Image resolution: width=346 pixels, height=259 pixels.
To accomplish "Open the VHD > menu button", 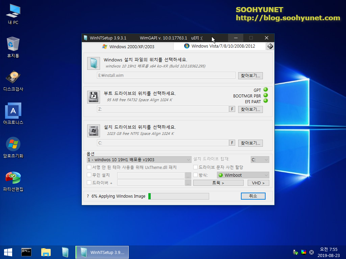I will 258,183.
